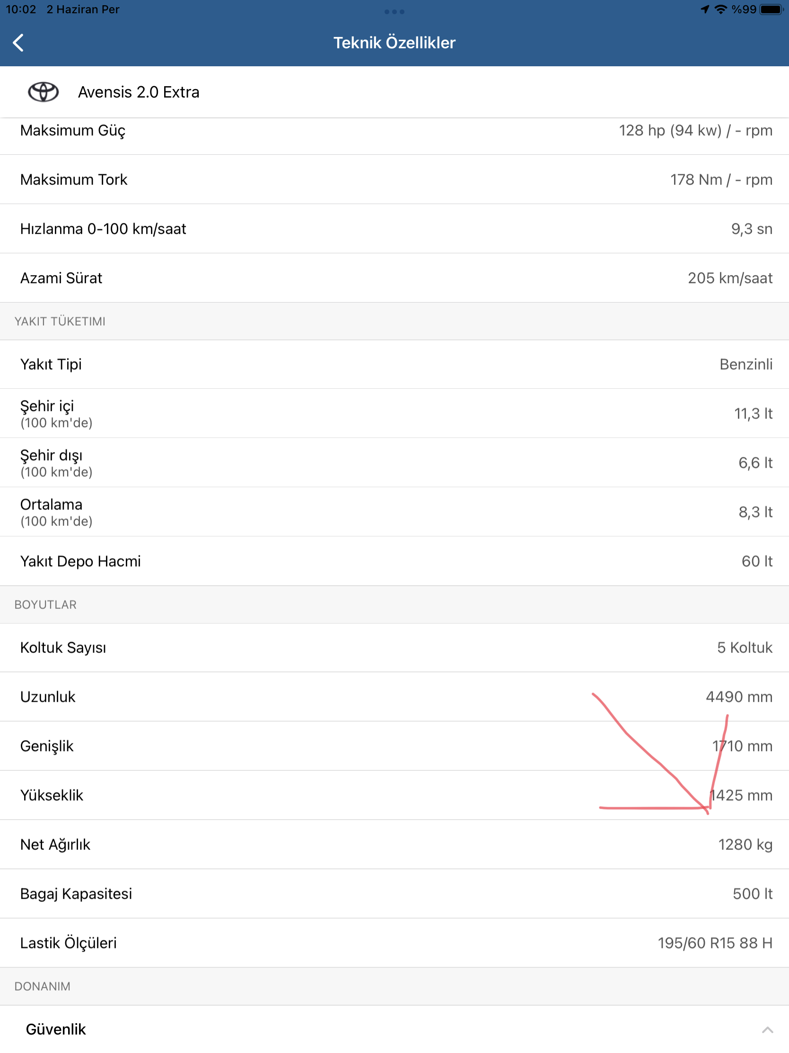Screen dimensions: 789x1053
Task: Collapse the Güvenlik section chevron
Action: 767,1030
